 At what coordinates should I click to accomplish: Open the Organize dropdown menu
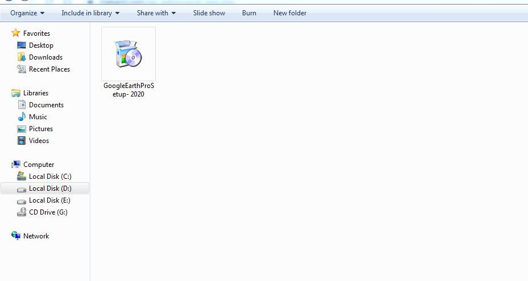tap(27, 13)
